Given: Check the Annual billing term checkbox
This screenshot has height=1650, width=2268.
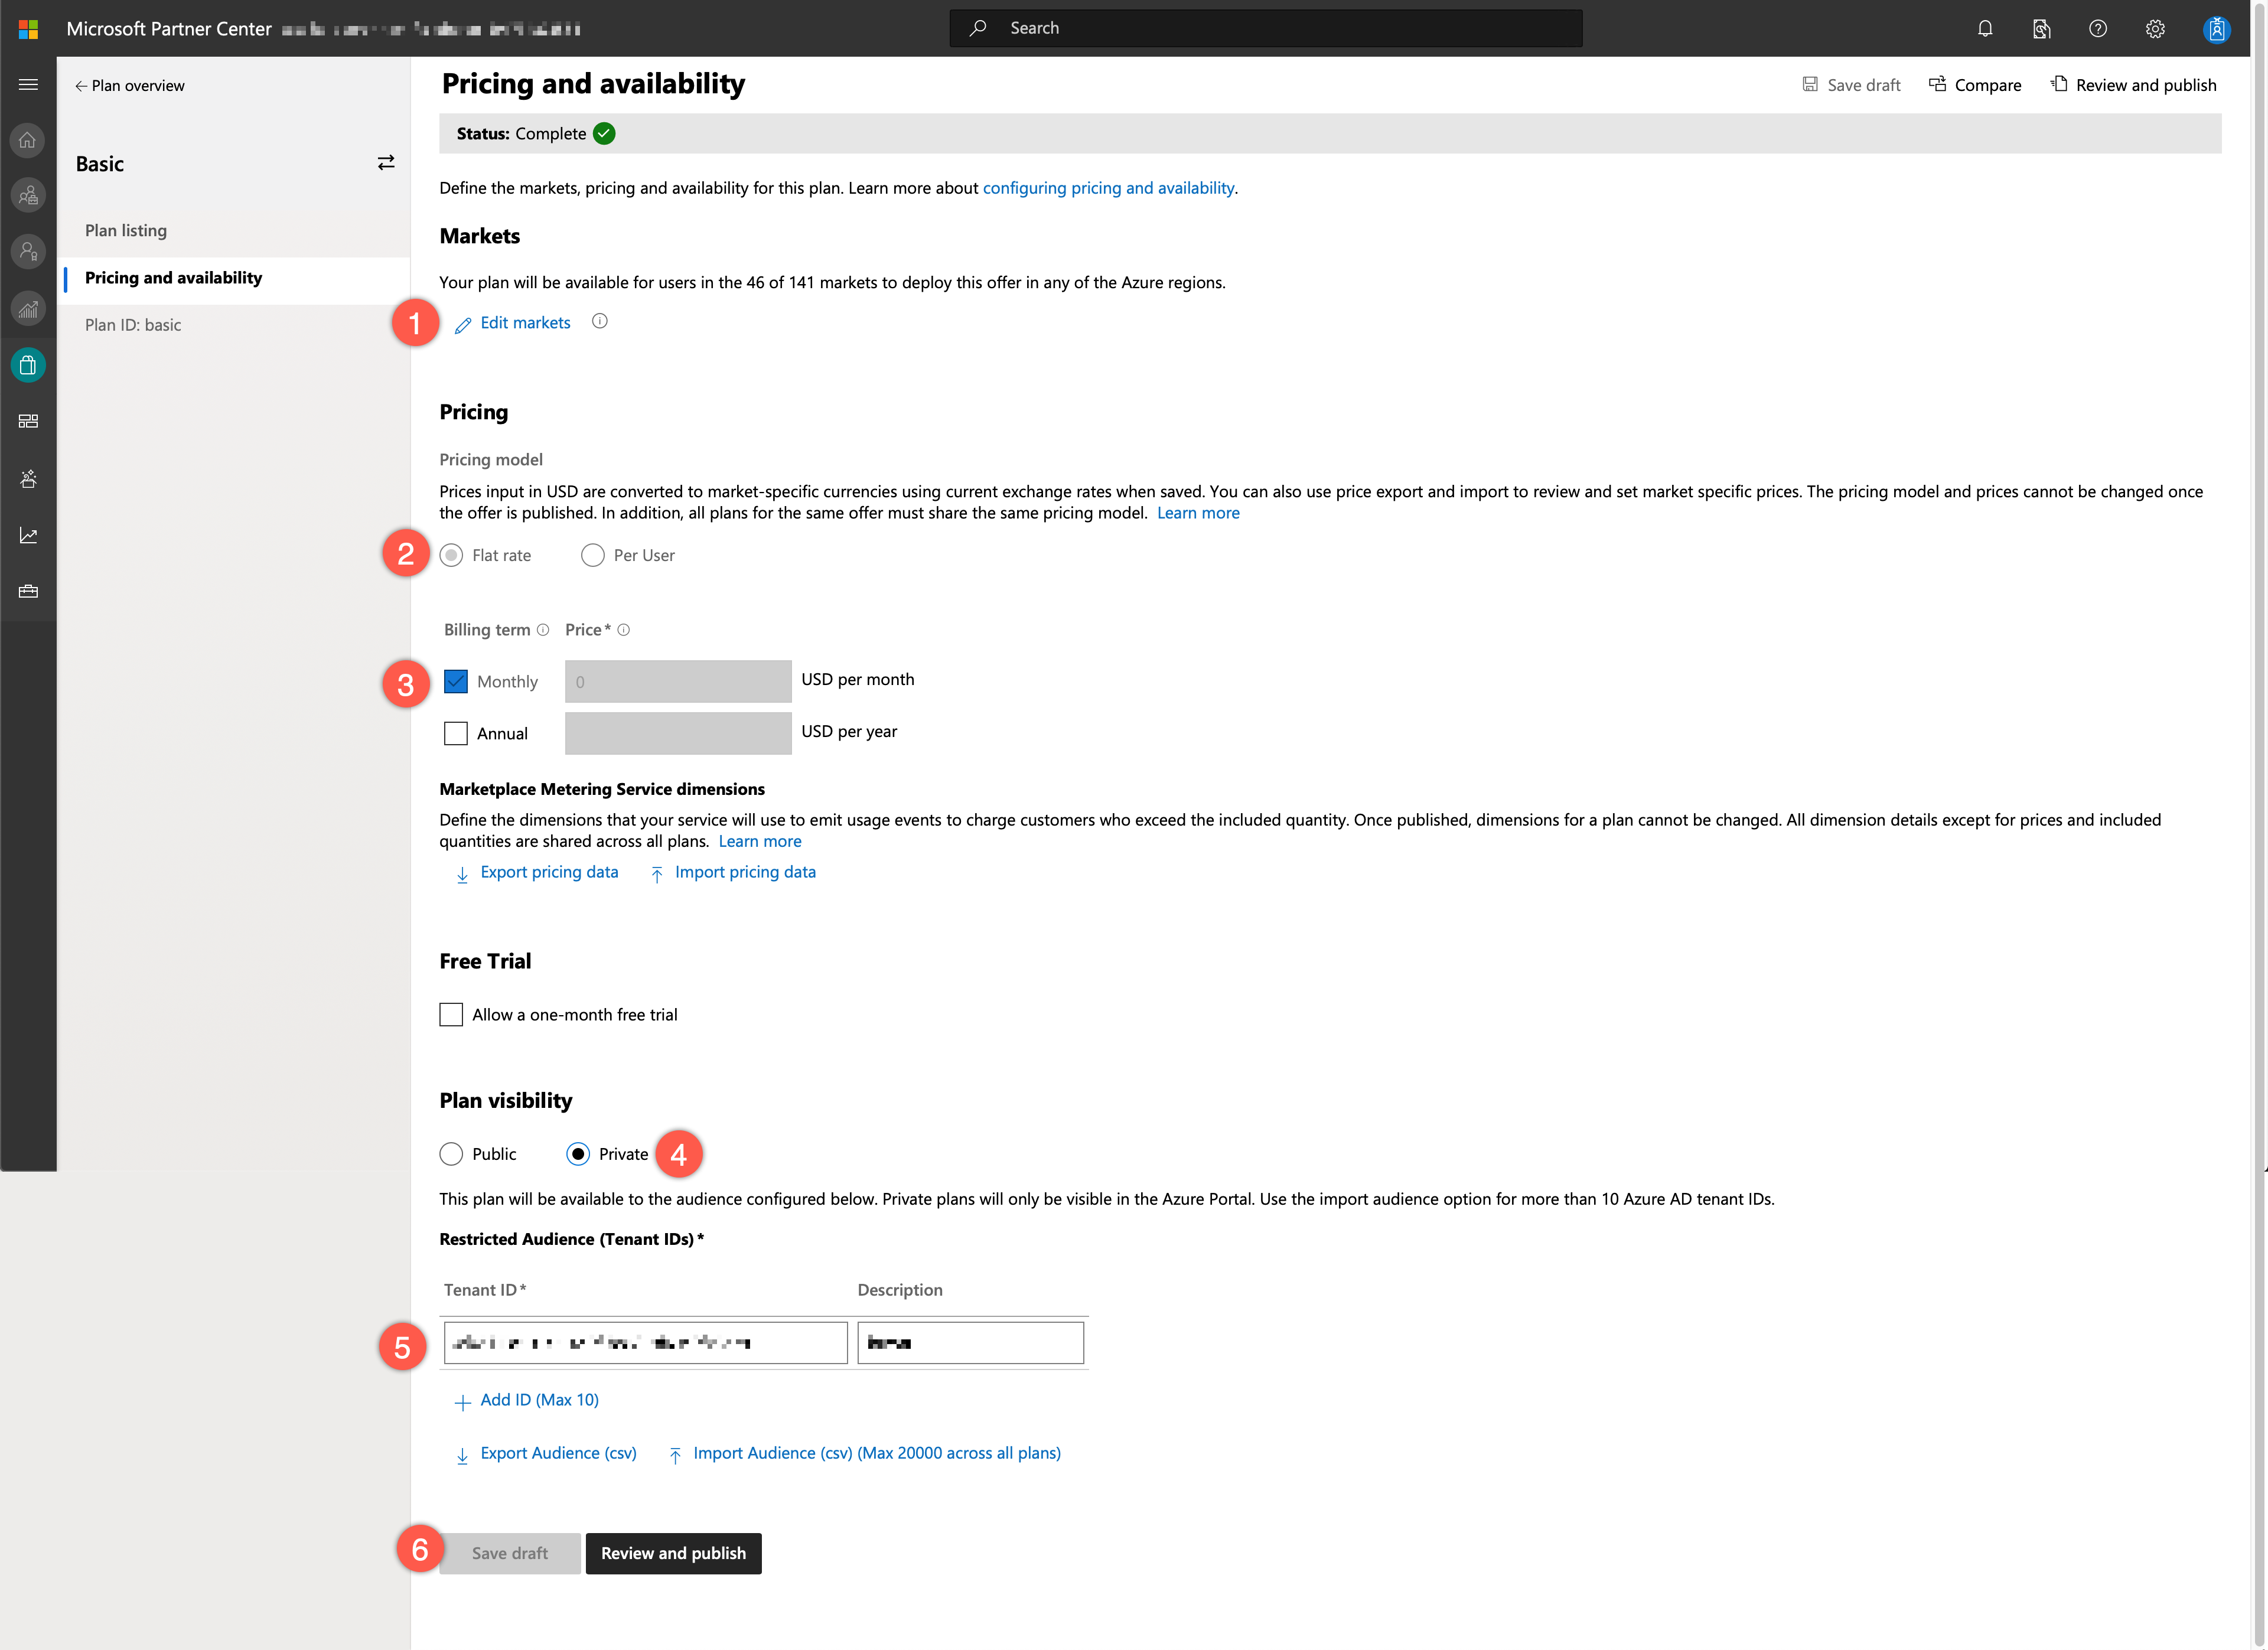Looking at the screenshot, I should pos(456,733).
